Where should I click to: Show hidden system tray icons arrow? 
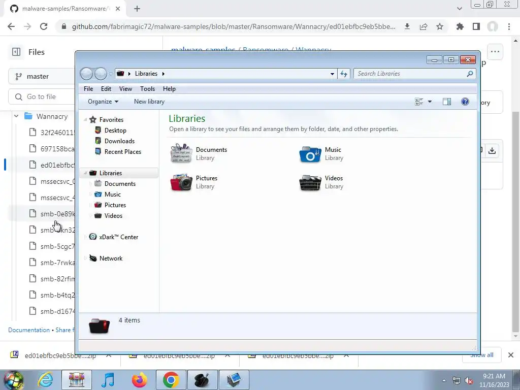click(444, 380)
